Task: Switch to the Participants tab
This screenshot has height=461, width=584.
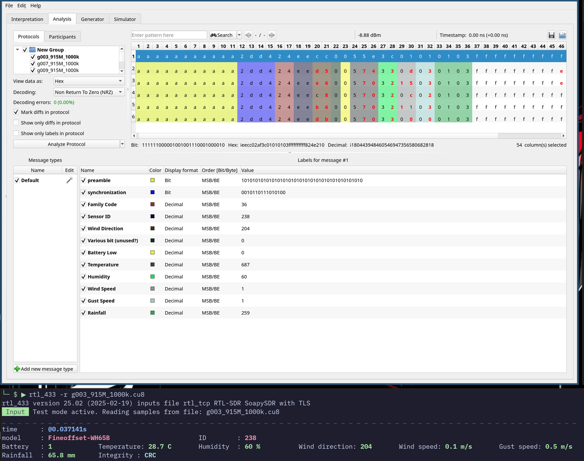Action: (62, 37)
